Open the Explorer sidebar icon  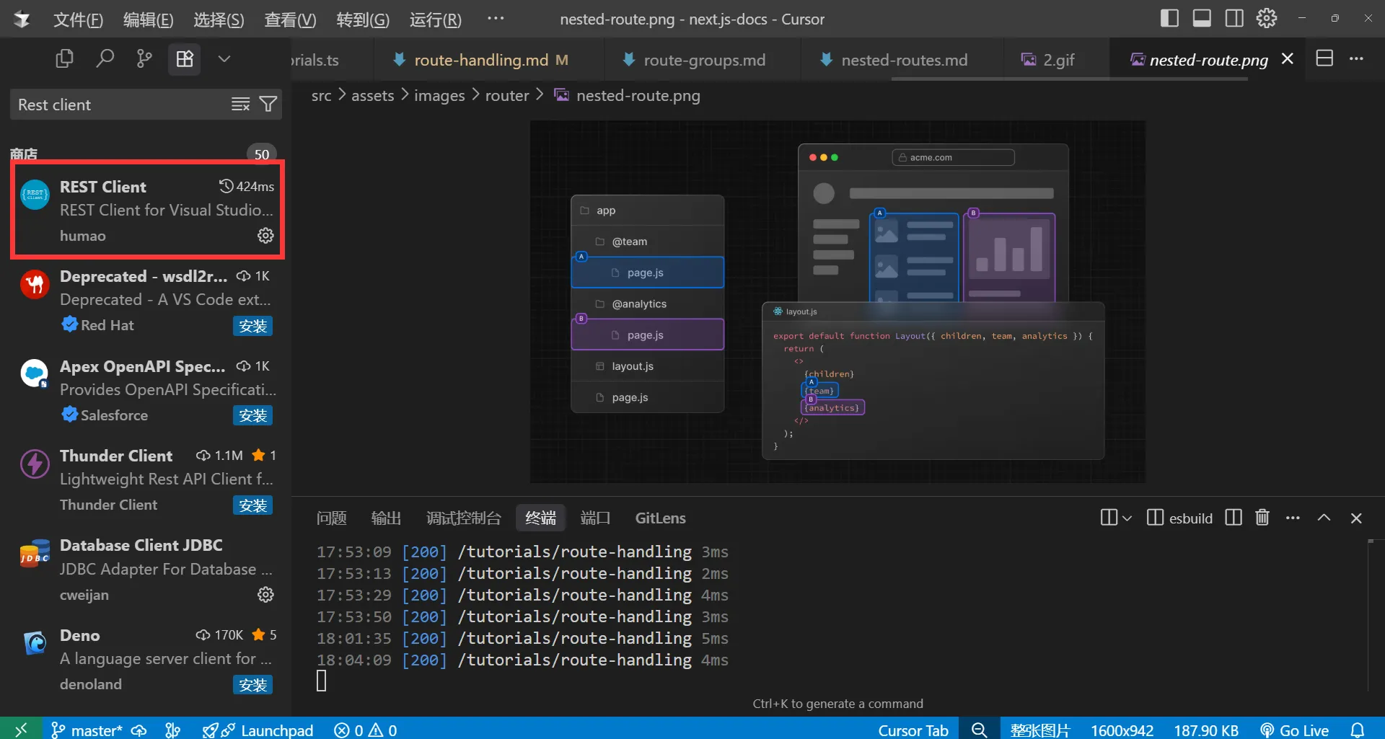click(x=63, y=58)
